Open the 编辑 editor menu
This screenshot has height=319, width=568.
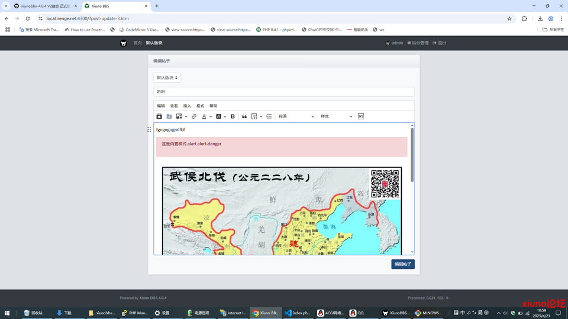(x=161, y=106)
